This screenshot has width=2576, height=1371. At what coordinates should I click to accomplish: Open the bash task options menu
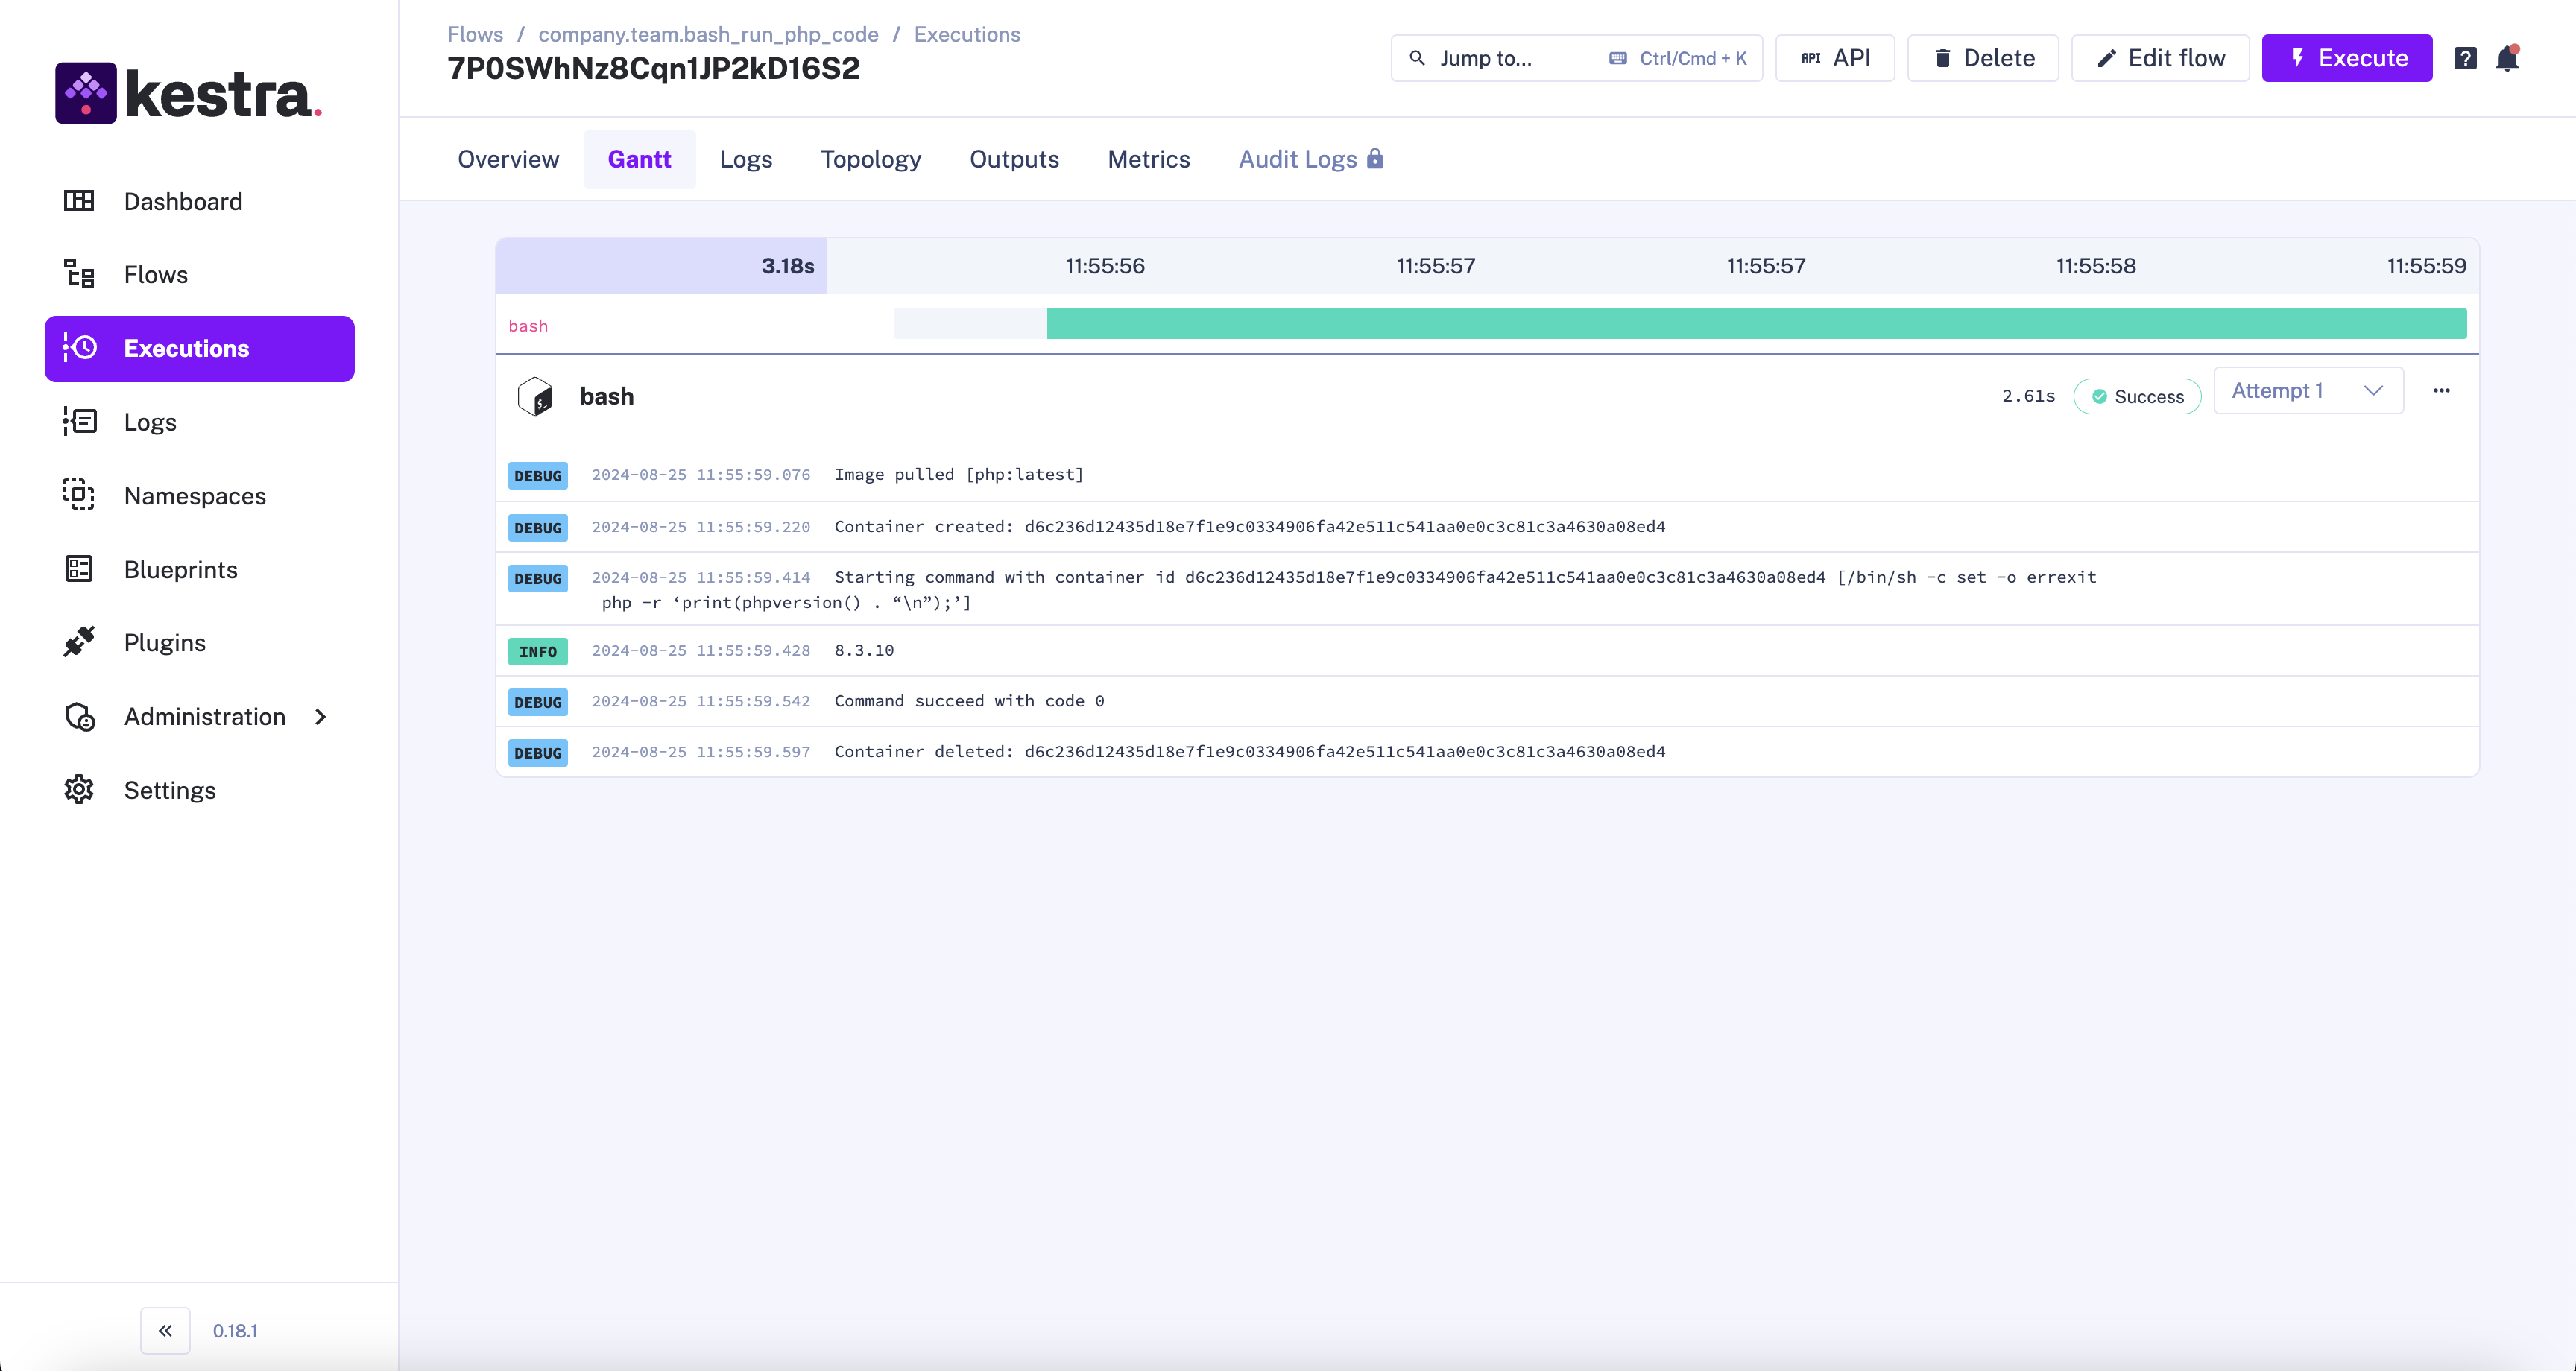[2442, 391]
